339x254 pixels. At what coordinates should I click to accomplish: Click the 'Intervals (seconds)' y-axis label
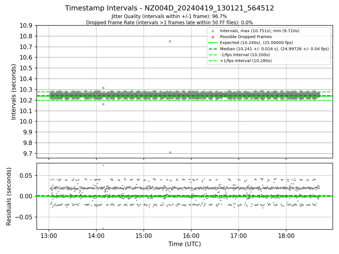pyautogui.click(x=14, y=92)
